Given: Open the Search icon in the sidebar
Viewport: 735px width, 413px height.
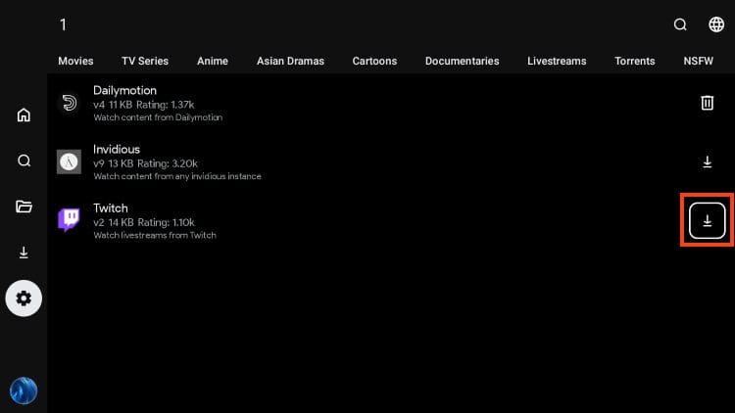Looking at the screenshot, I should point(24,161).
